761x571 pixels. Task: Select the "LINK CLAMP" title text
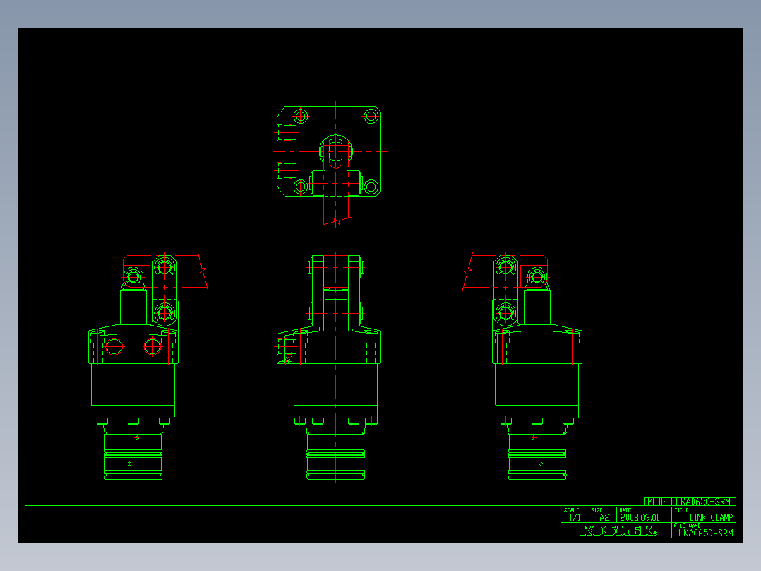(x=711, y=517)
